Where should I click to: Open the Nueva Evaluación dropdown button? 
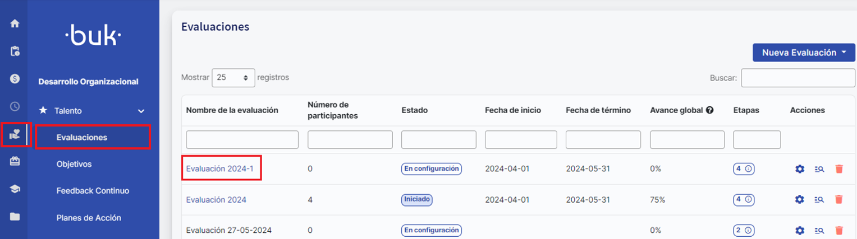[x=803, y=53]
